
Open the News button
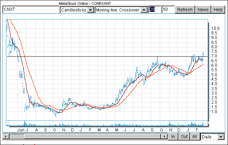tap(203, 10)
